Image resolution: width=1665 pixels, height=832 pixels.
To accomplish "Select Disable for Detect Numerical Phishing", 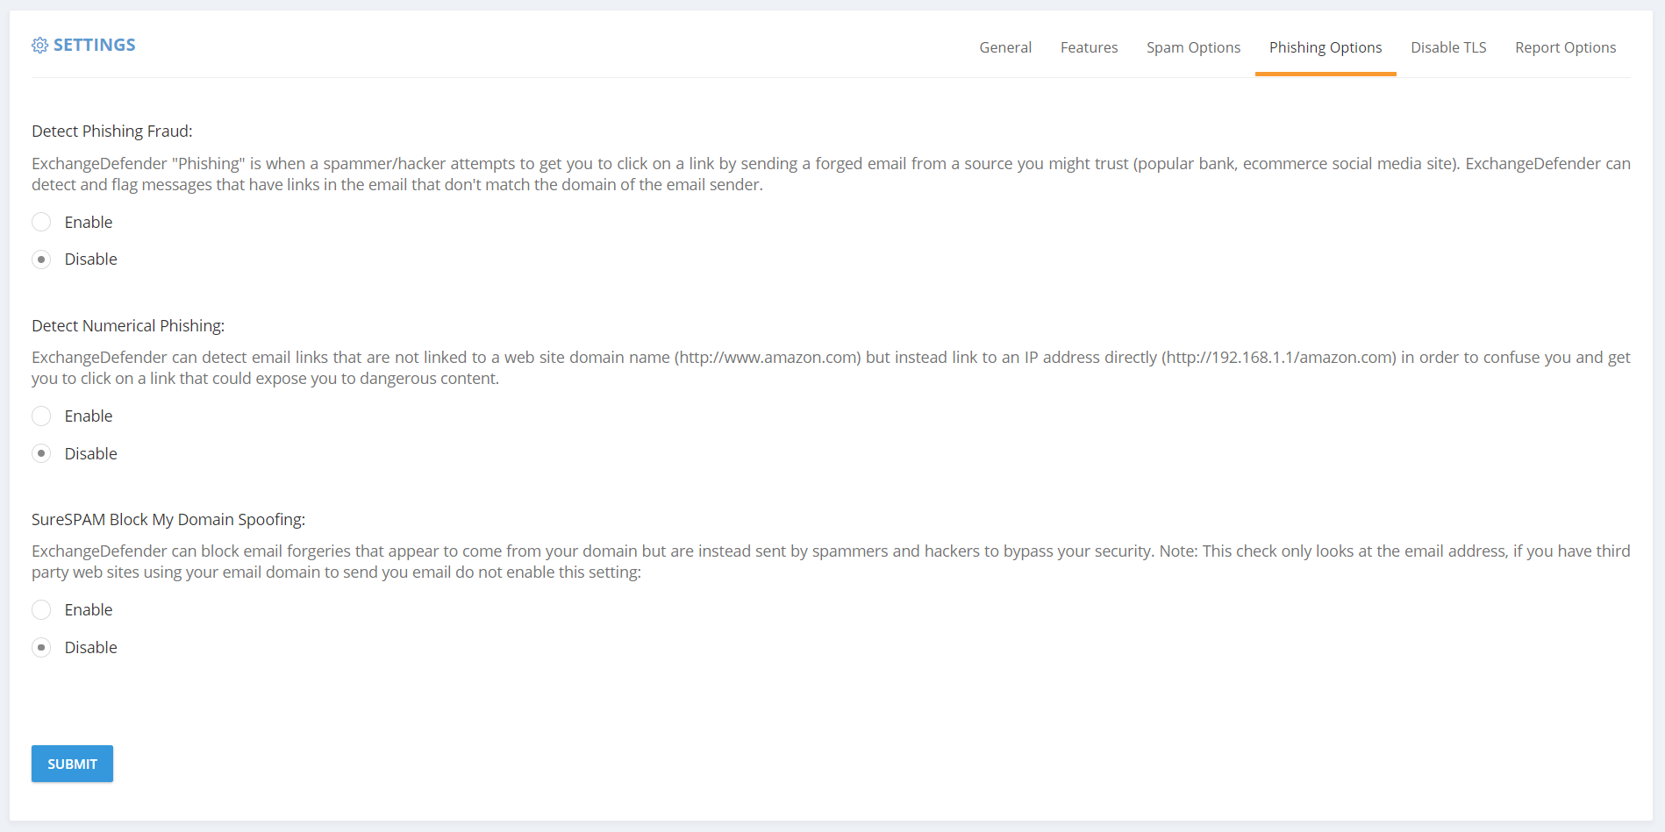I will pyautogui.click(x=41, y=453).
